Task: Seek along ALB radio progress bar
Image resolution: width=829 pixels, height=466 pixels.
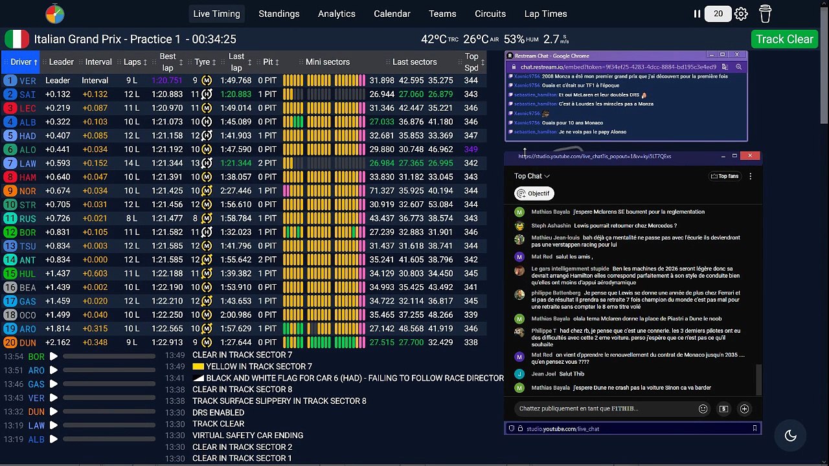Action: (109, 439)
